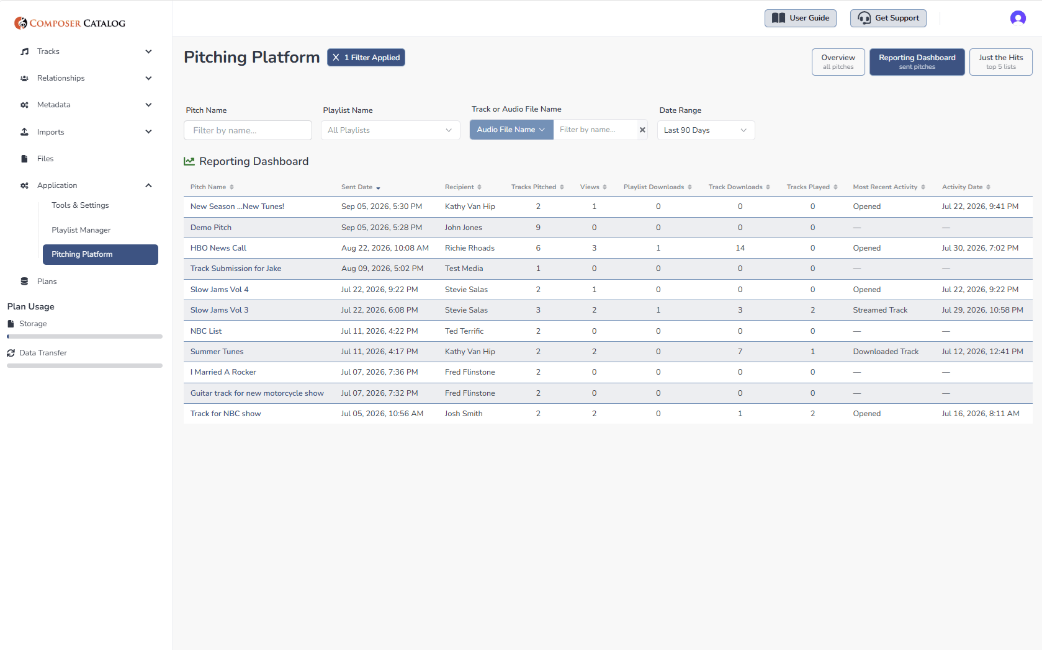Sort by Most Recent Activity column
The height and width of the screenshot is (650, 1042).
[x=889, y=187]
